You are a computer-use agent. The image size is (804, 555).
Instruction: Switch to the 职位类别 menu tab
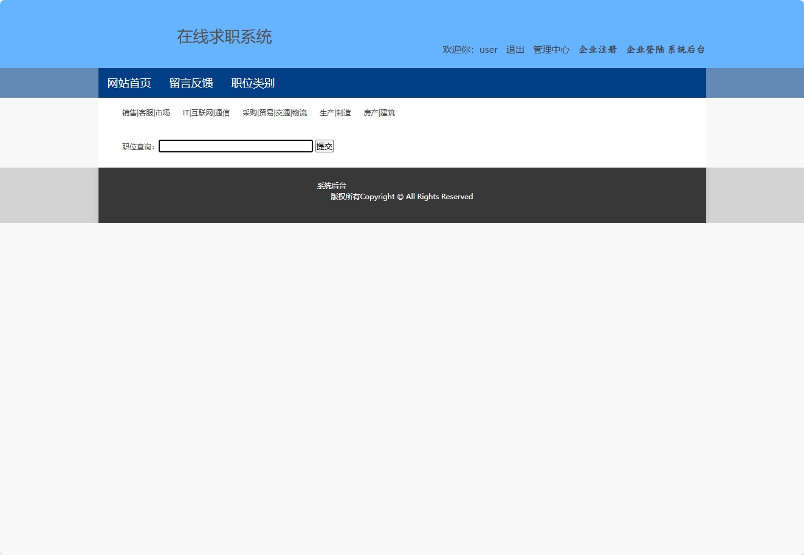pyautogui.click(x=253, y=83)
